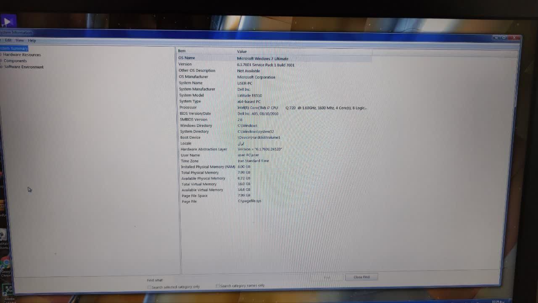This screenshot has height=303, width=538.
Task: Select the 'BIOS Version/Date' item
Action: coord(195,113)
